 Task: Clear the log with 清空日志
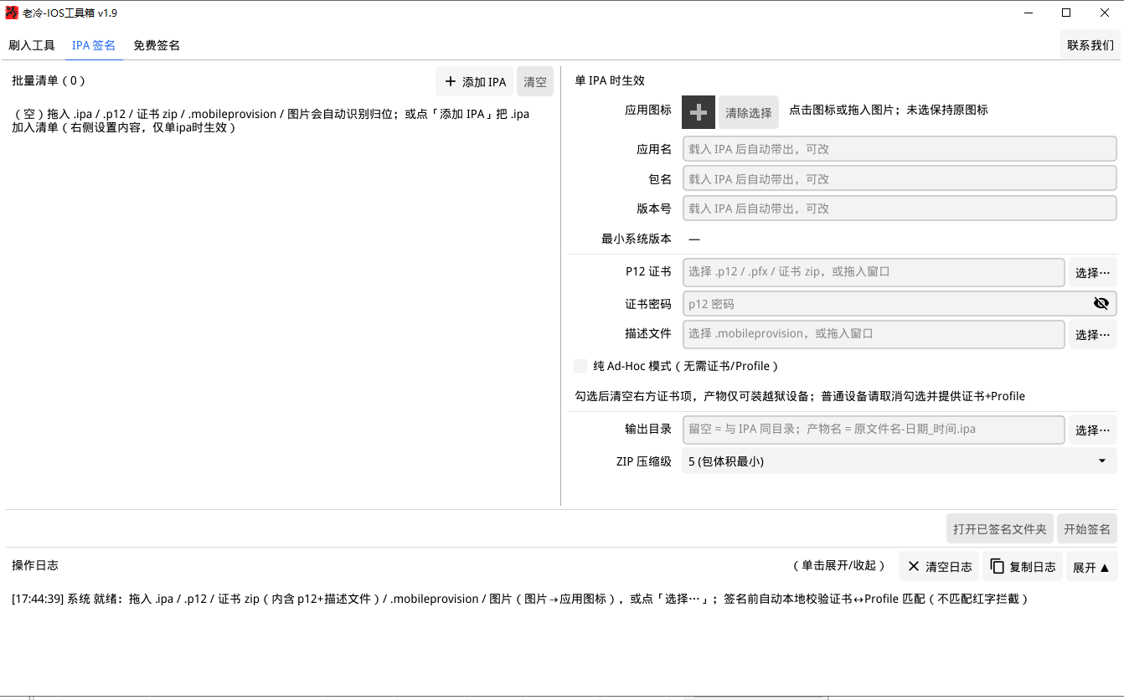click(x=939, y=567)
